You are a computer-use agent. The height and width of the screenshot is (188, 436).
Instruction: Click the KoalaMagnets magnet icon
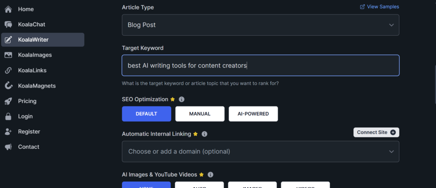pos(8,86)
